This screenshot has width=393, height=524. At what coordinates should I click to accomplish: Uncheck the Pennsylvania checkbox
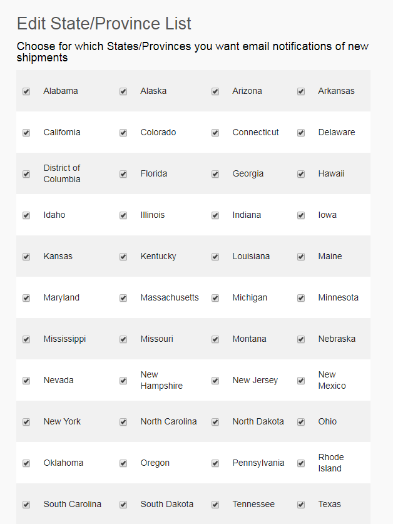[215, 463]
